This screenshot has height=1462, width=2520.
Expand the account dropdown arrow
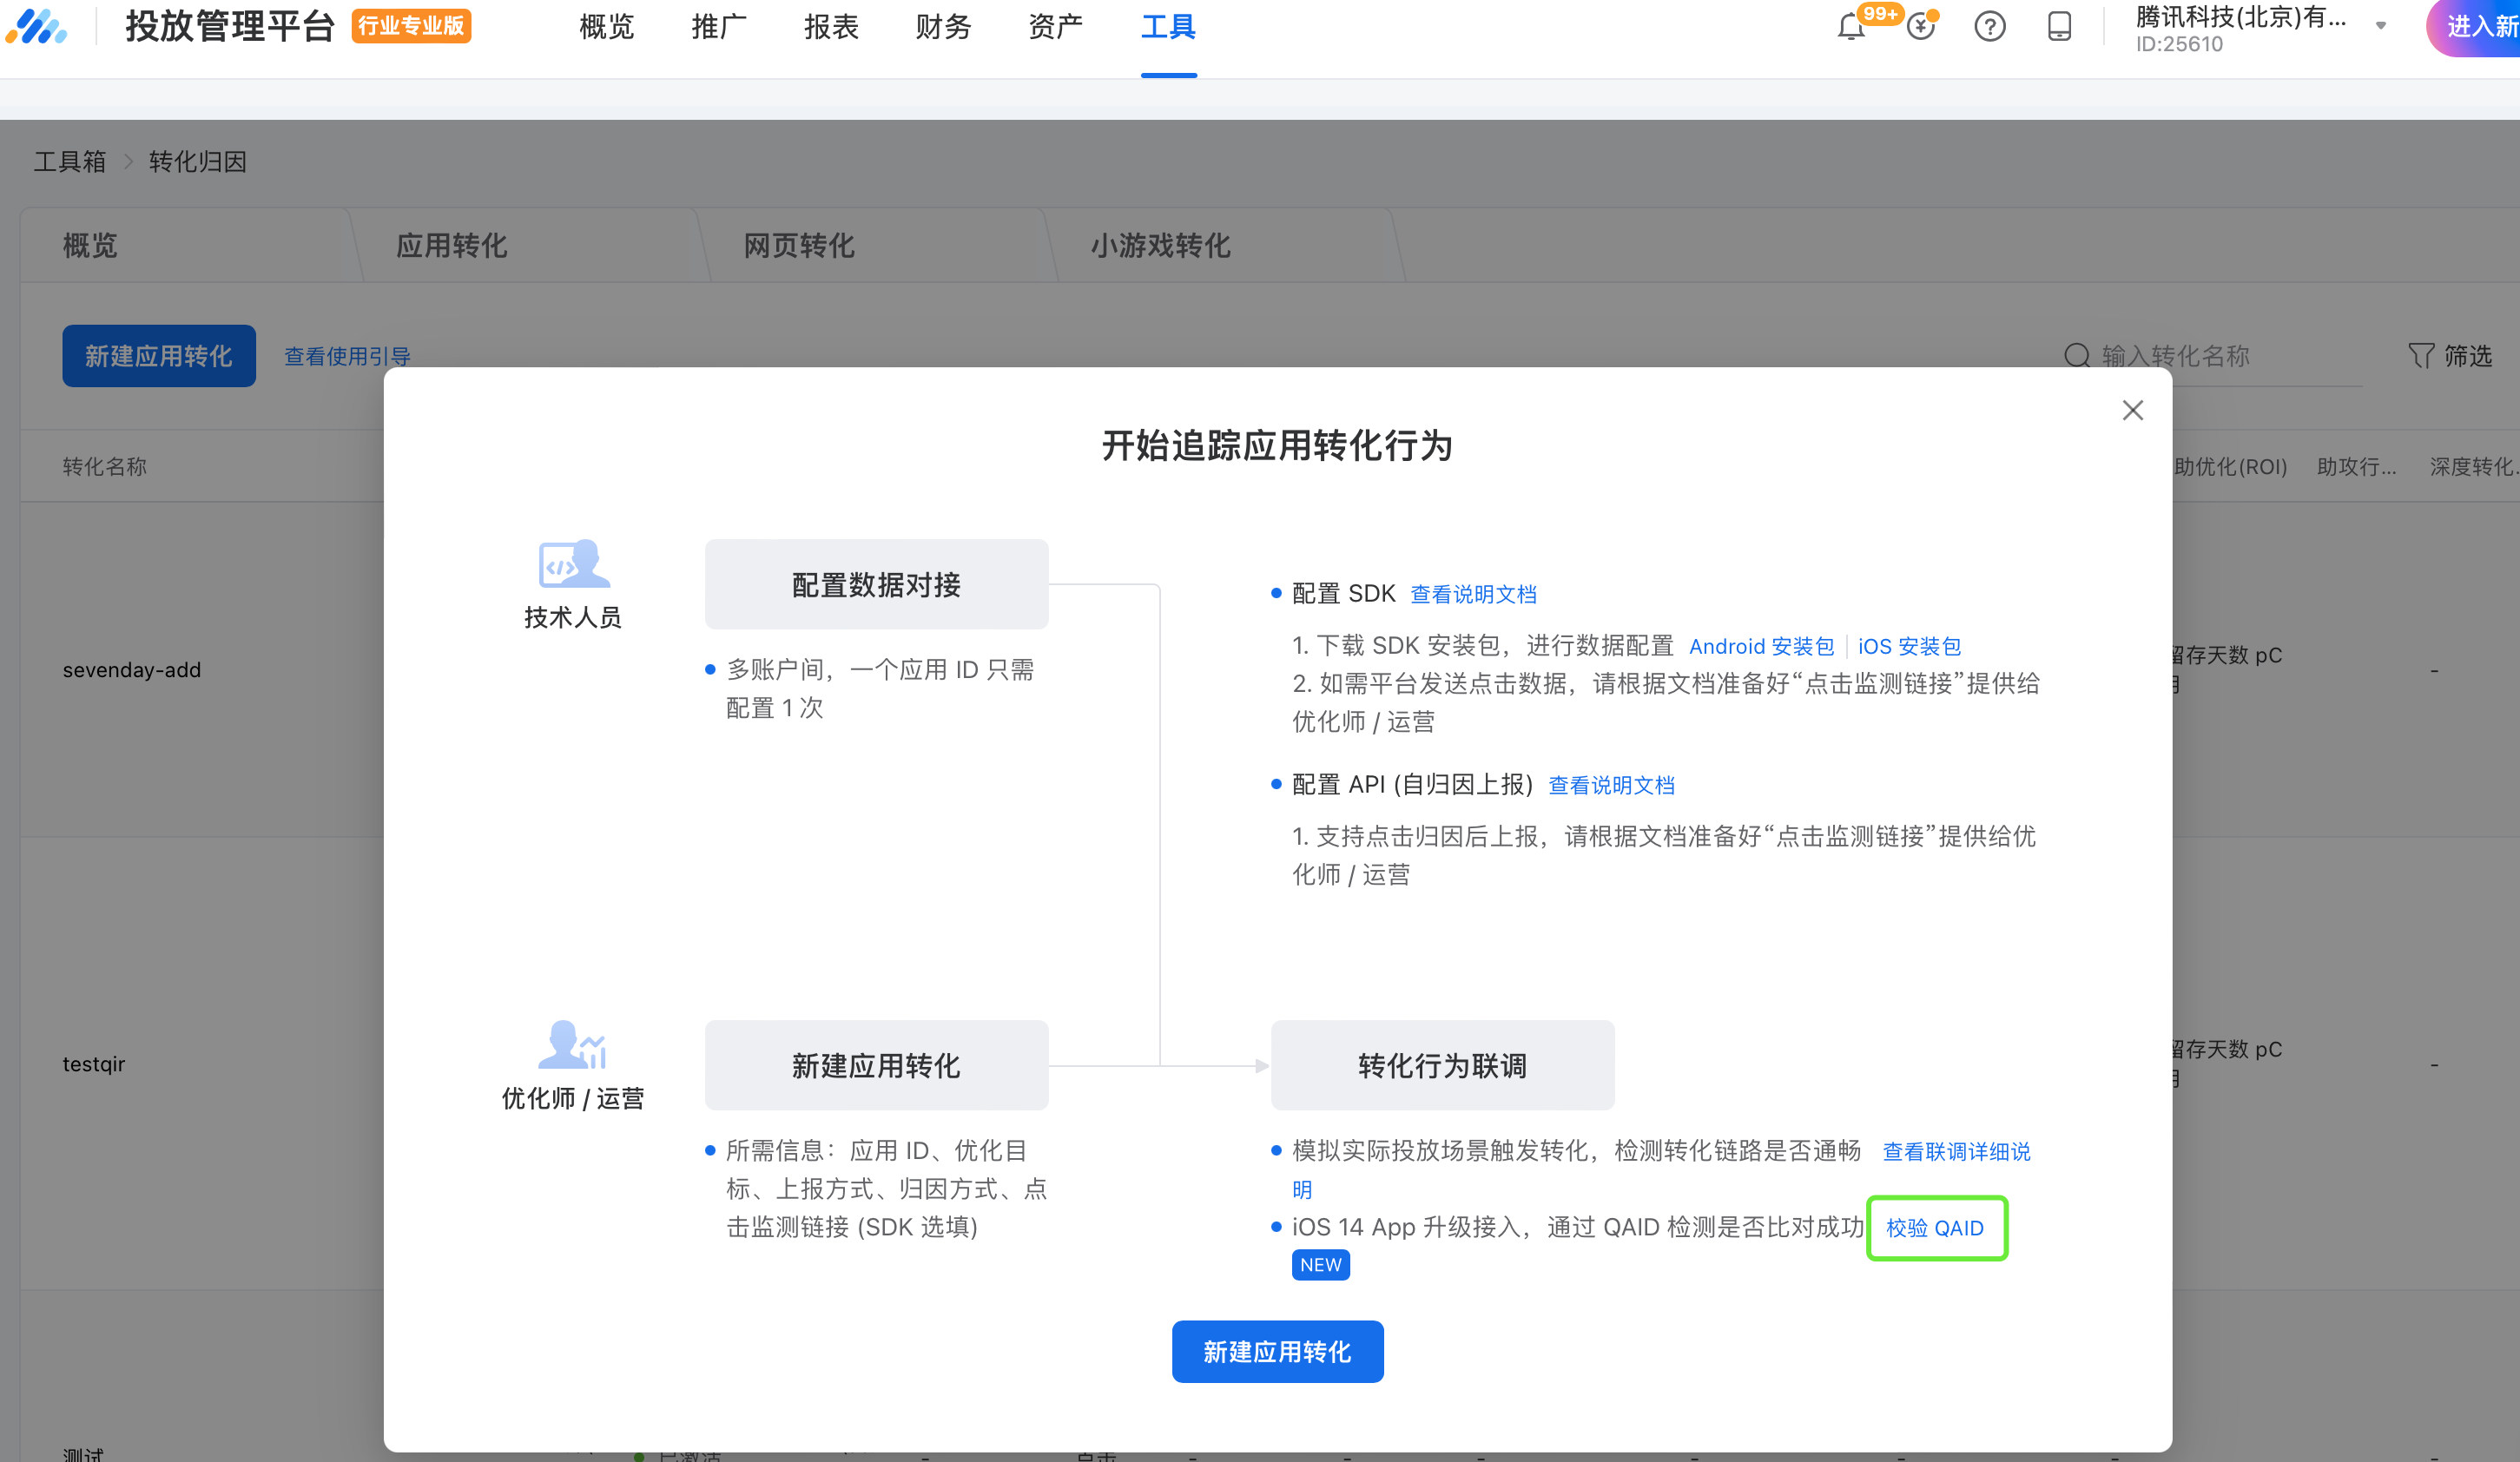click(x=2381, y=27)
